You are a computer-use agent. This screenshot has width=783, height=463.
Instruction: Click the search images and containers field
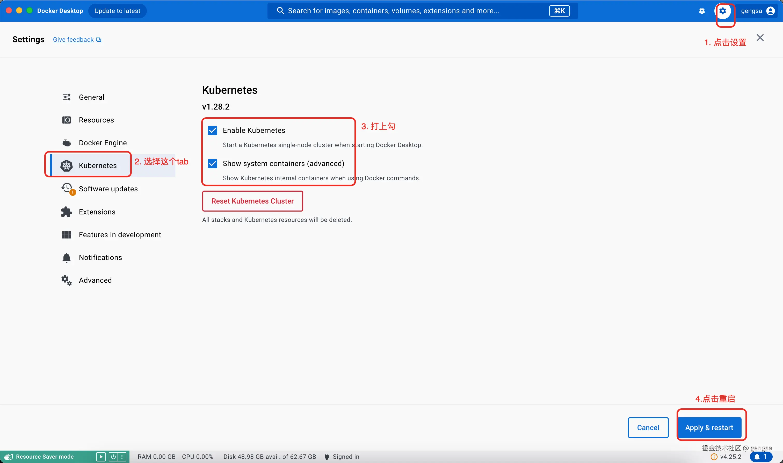pos(393,11)
